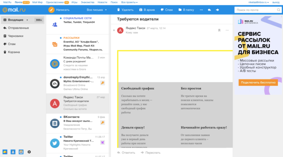Expand the Входящие folder dropdown arrow

(x=27, y=20)
